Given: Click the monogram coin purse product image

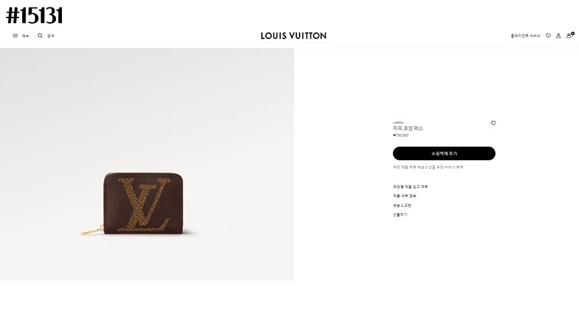Looking at the screenshot, I should 143,203.
